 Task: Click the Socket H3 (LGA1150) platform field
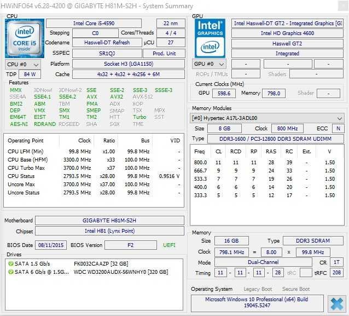(x=129, y=64)
